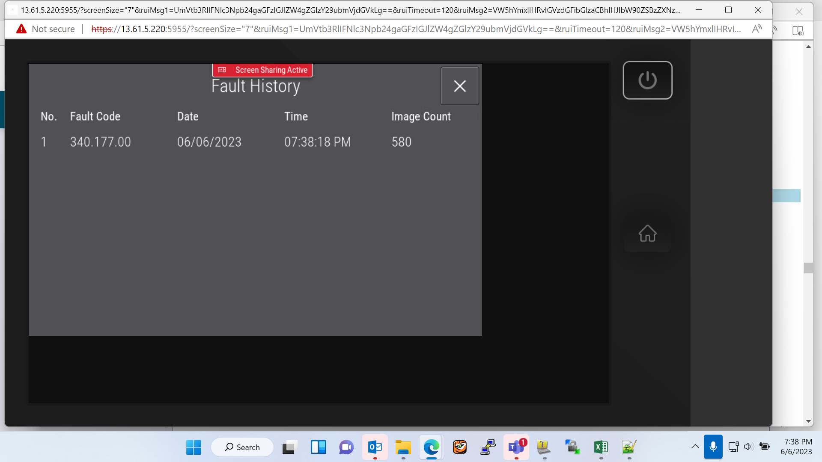This screenshot has height=462, width=822.
Task: Open File Explorer from taskbar
Action: click(403, 447)
